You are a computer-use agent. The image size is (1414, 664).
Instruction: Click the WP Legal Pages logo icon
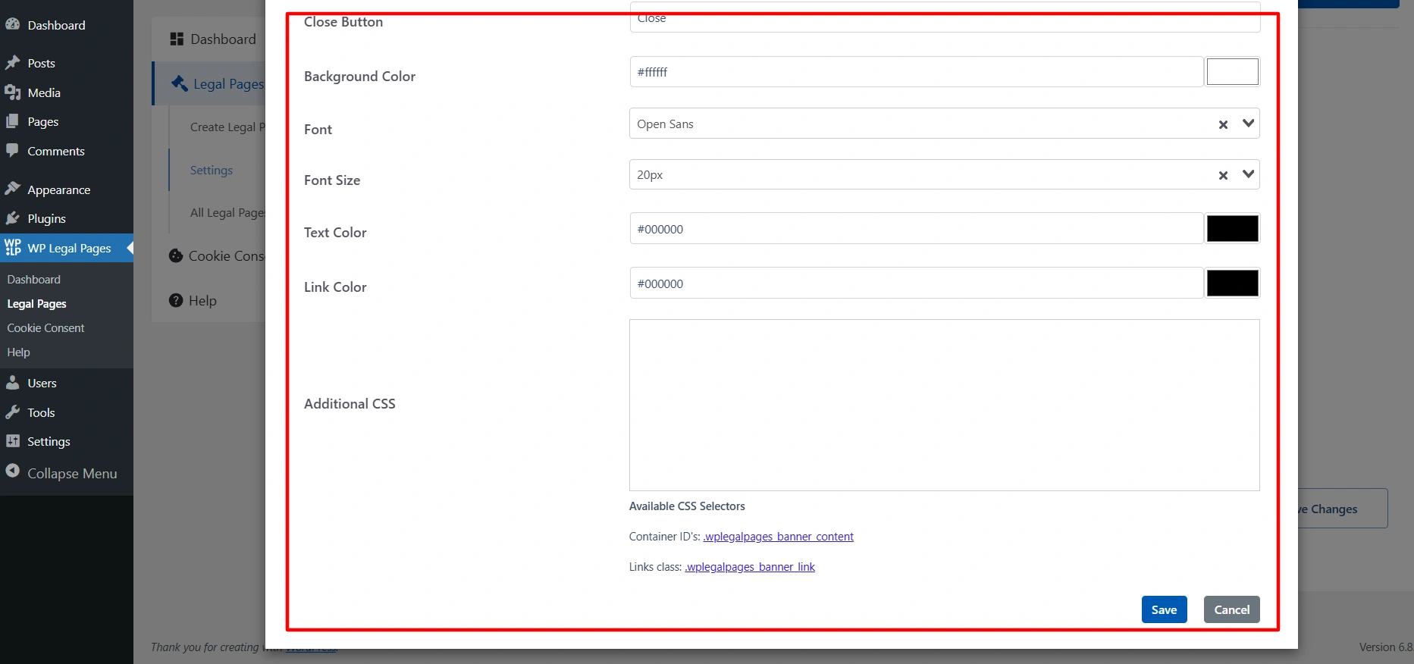[x=13, y=248]
